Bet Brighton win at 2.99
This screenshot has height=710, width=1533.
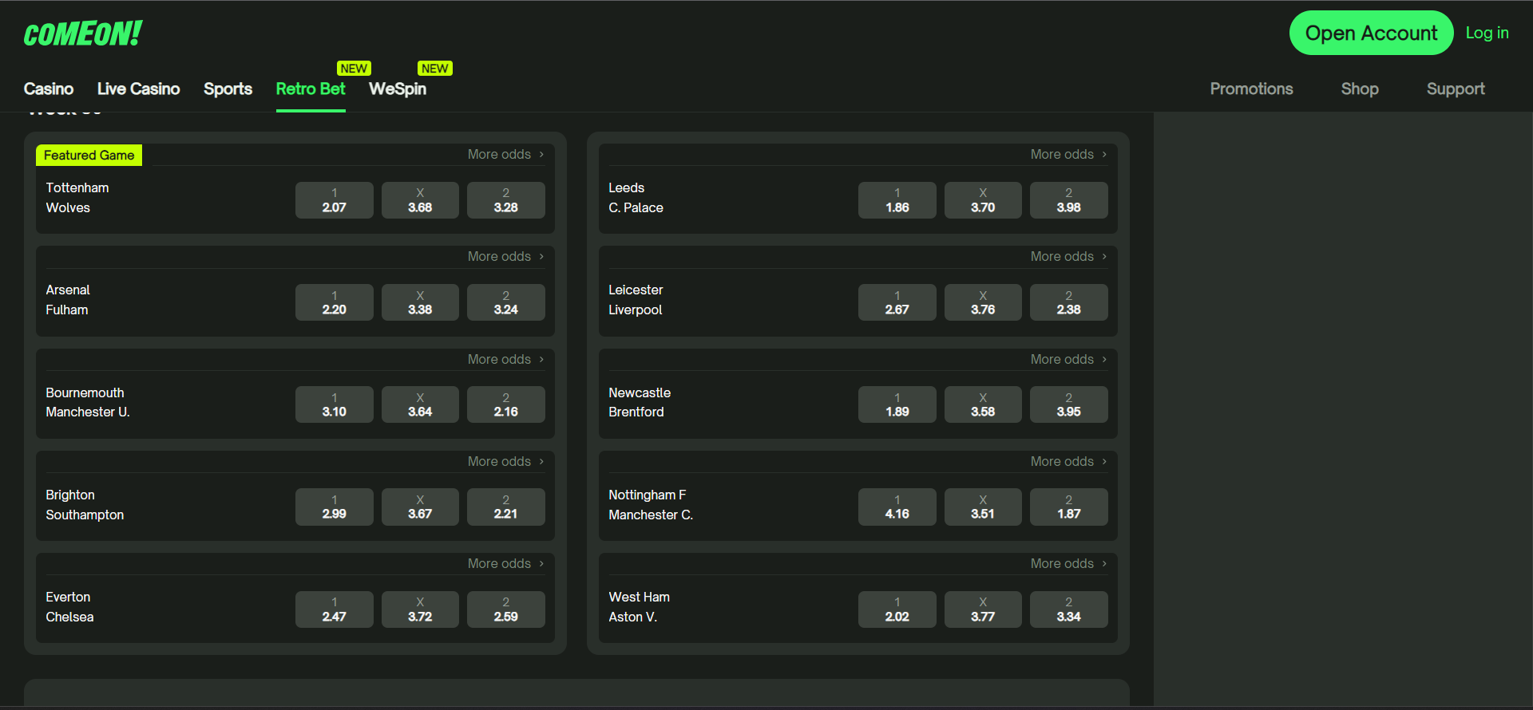point(335,507)
